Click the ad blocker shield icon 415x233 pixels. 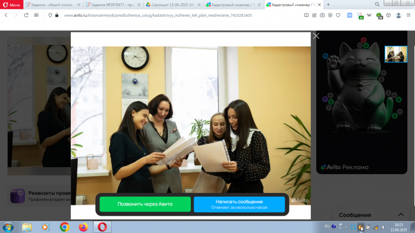[330, 15]
